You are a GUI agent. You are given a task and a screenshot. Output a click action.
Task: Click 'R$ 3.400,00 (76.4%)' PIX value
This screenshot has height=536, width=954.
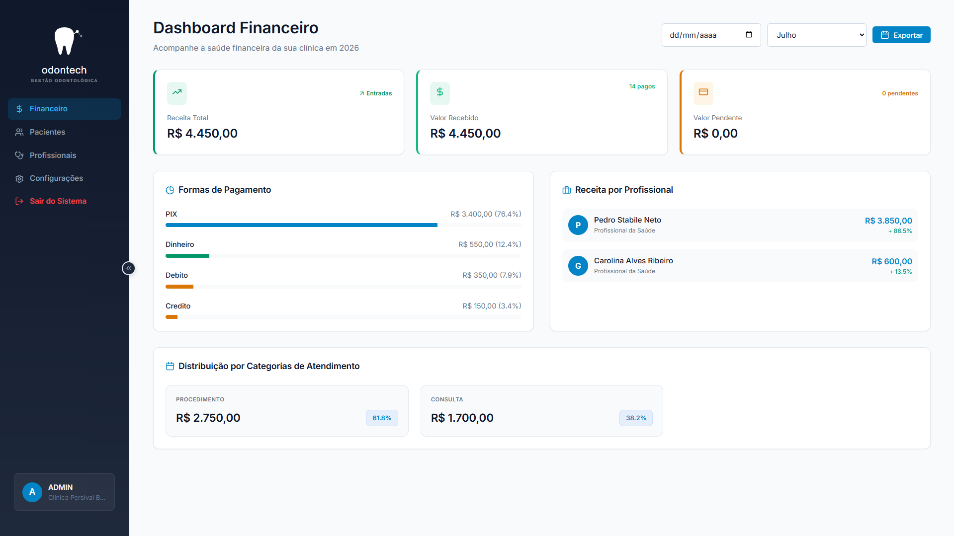[x=486, y=214]
